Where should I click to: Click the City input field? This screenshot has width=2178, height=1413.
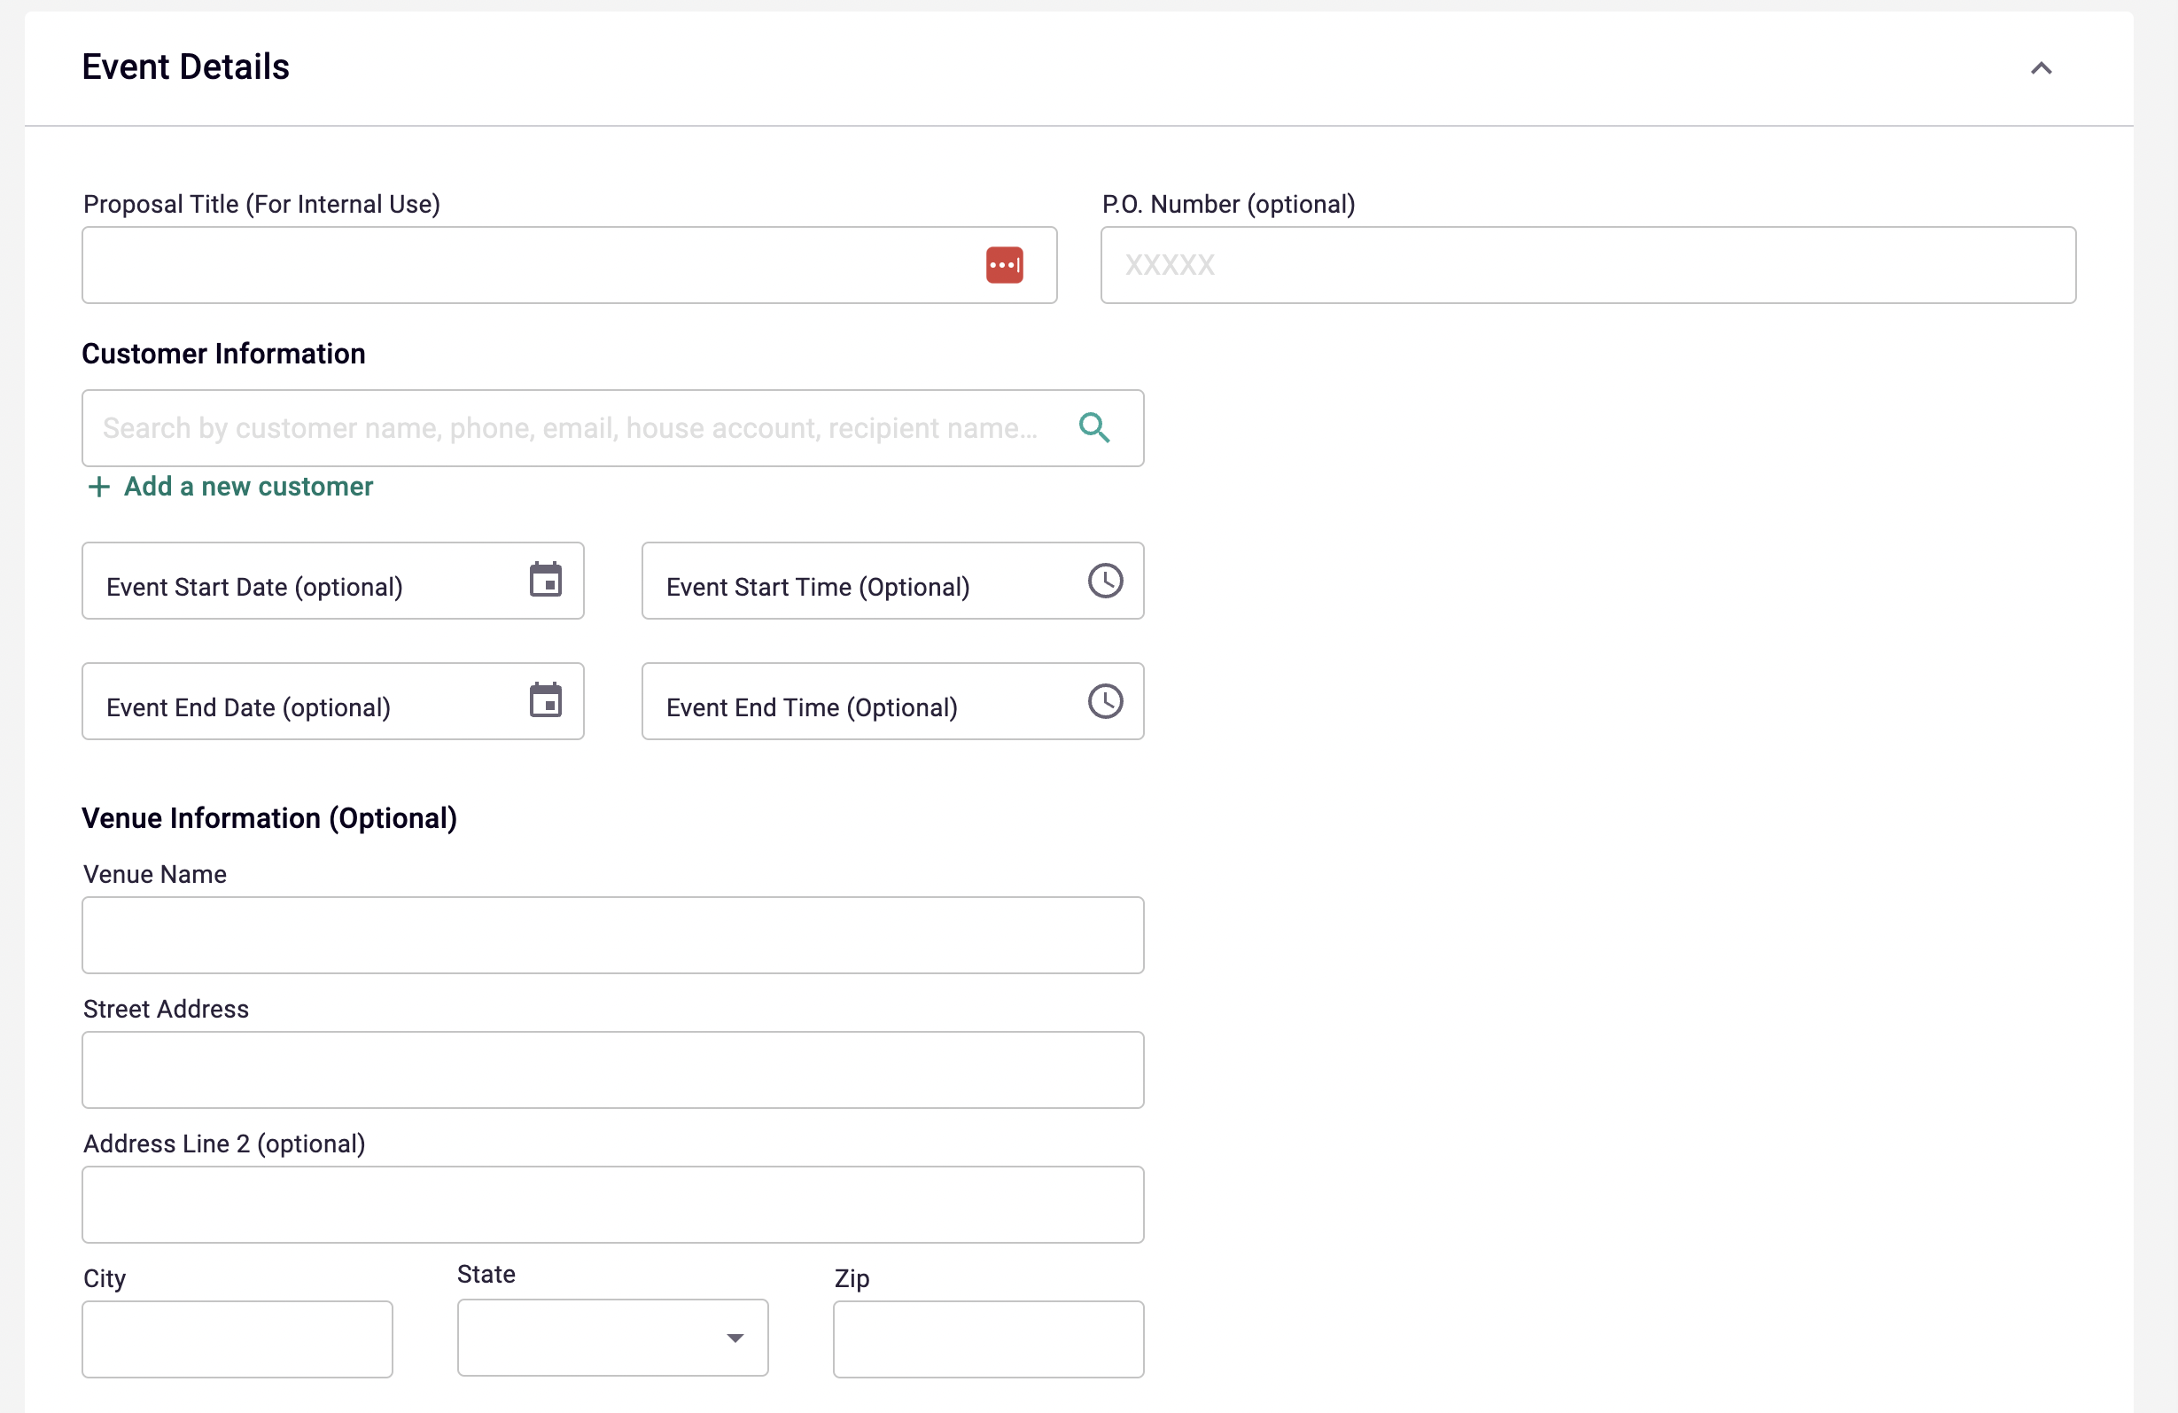point(237,1339)
